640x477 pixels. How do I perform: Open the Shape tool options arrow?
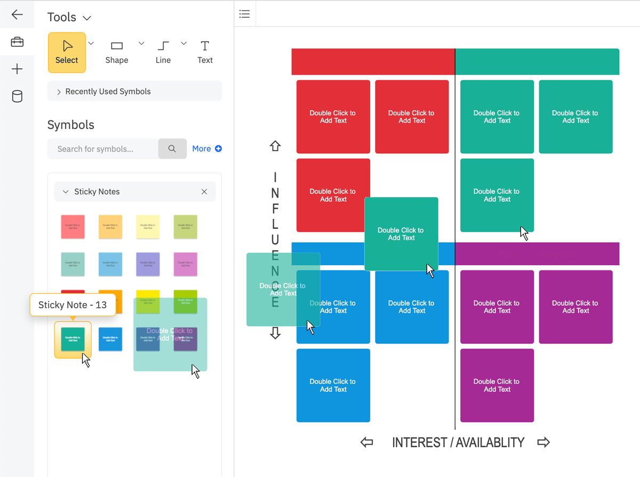point(141,44)
